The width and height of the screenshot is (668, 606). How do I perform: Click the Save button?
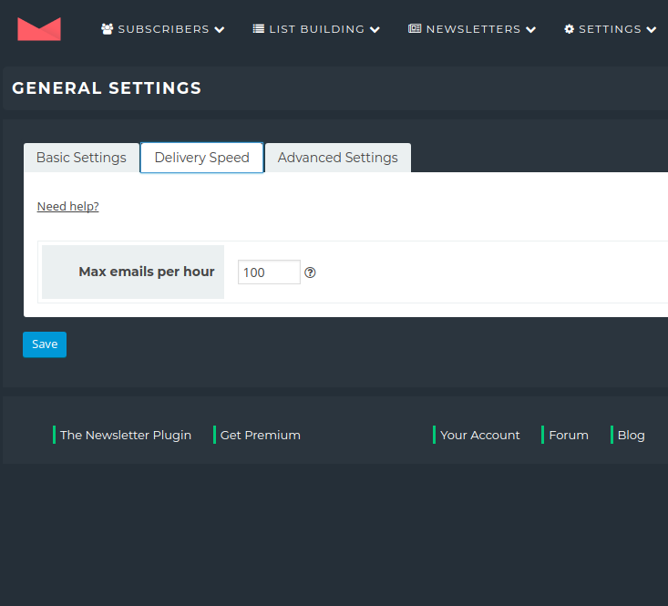[45, 344]
